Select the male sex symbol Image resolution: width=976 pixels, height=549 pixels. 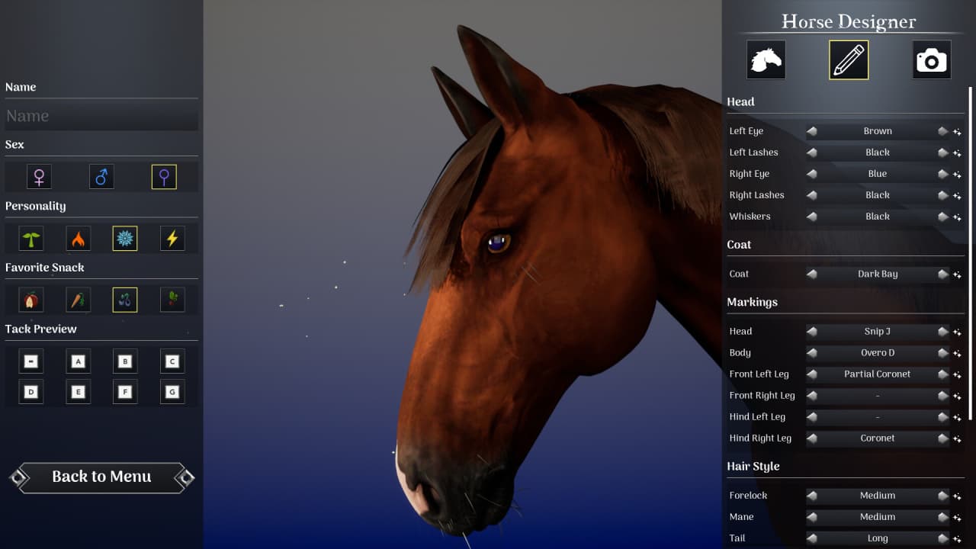(101, 176)
